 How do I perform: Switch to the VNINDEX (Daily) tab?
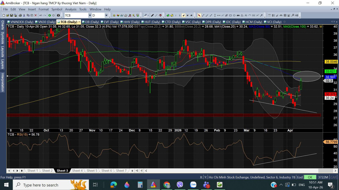pos(20,22)
